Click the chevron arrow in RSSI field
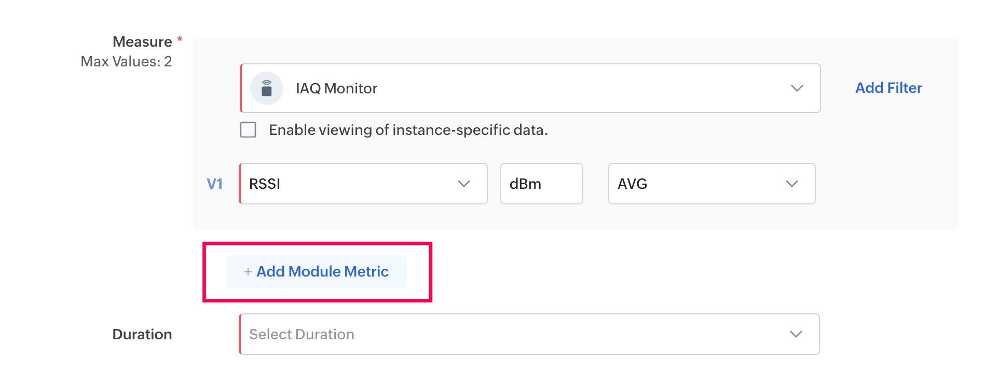This screenshot has height=386, width=986. coord(463,184)
